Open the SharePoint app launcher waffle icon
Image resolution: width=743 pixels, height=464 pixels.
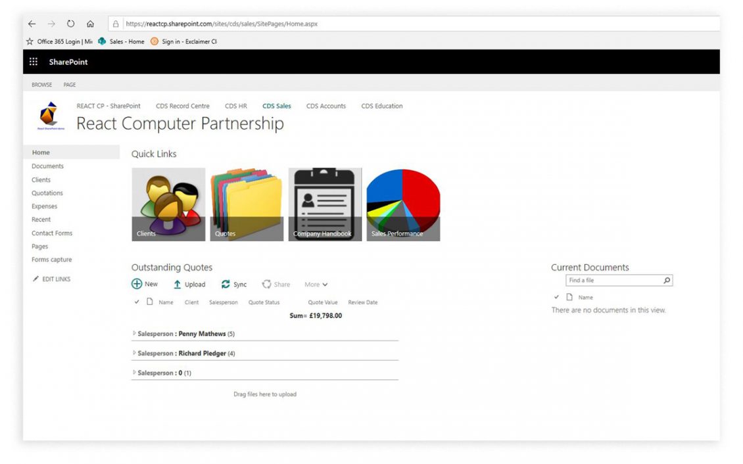pos(34,61)
